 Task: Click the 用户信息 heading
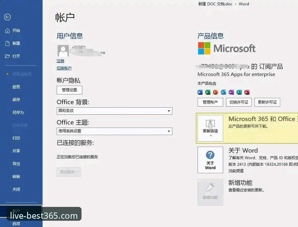pos(70,36)
